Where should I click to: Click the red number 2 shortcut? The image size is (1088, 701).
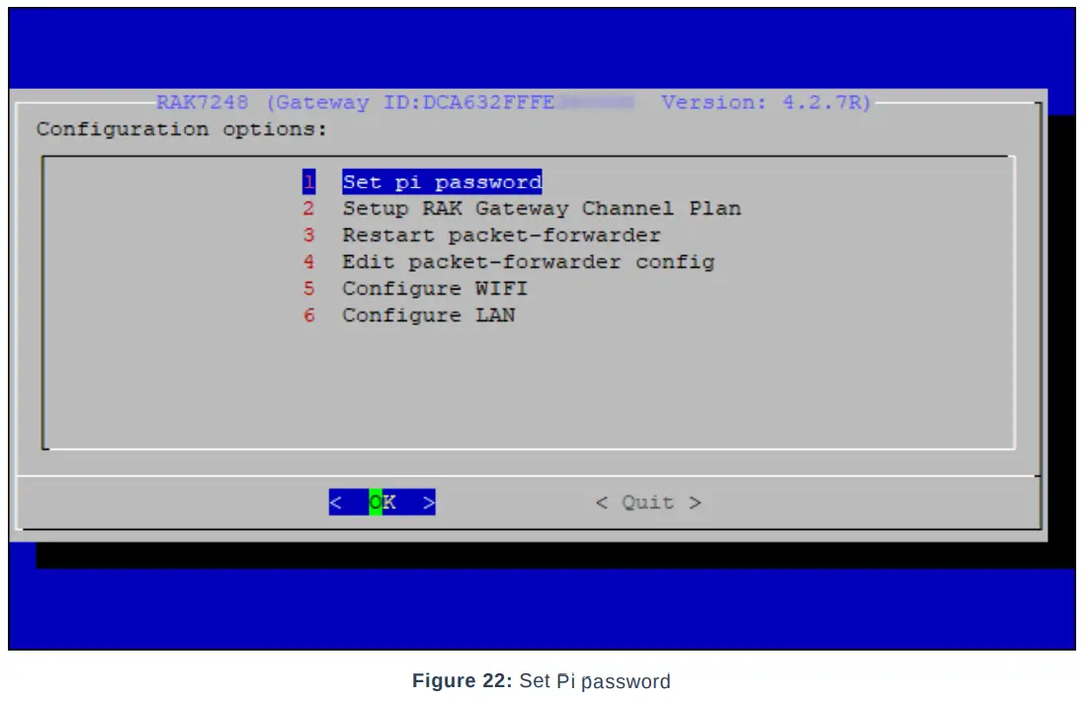309,209
